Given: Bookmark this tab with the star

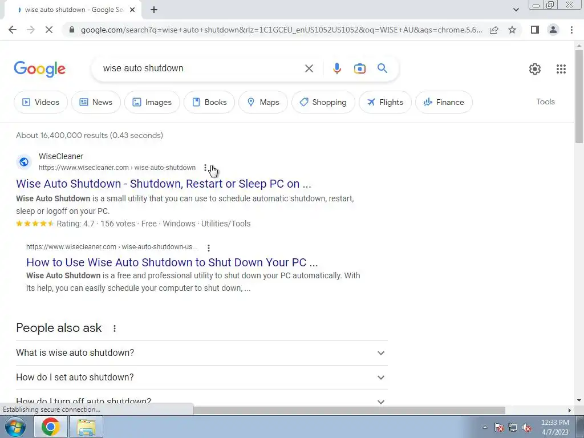Looking at the screenshot, I should tap(512, 30).
